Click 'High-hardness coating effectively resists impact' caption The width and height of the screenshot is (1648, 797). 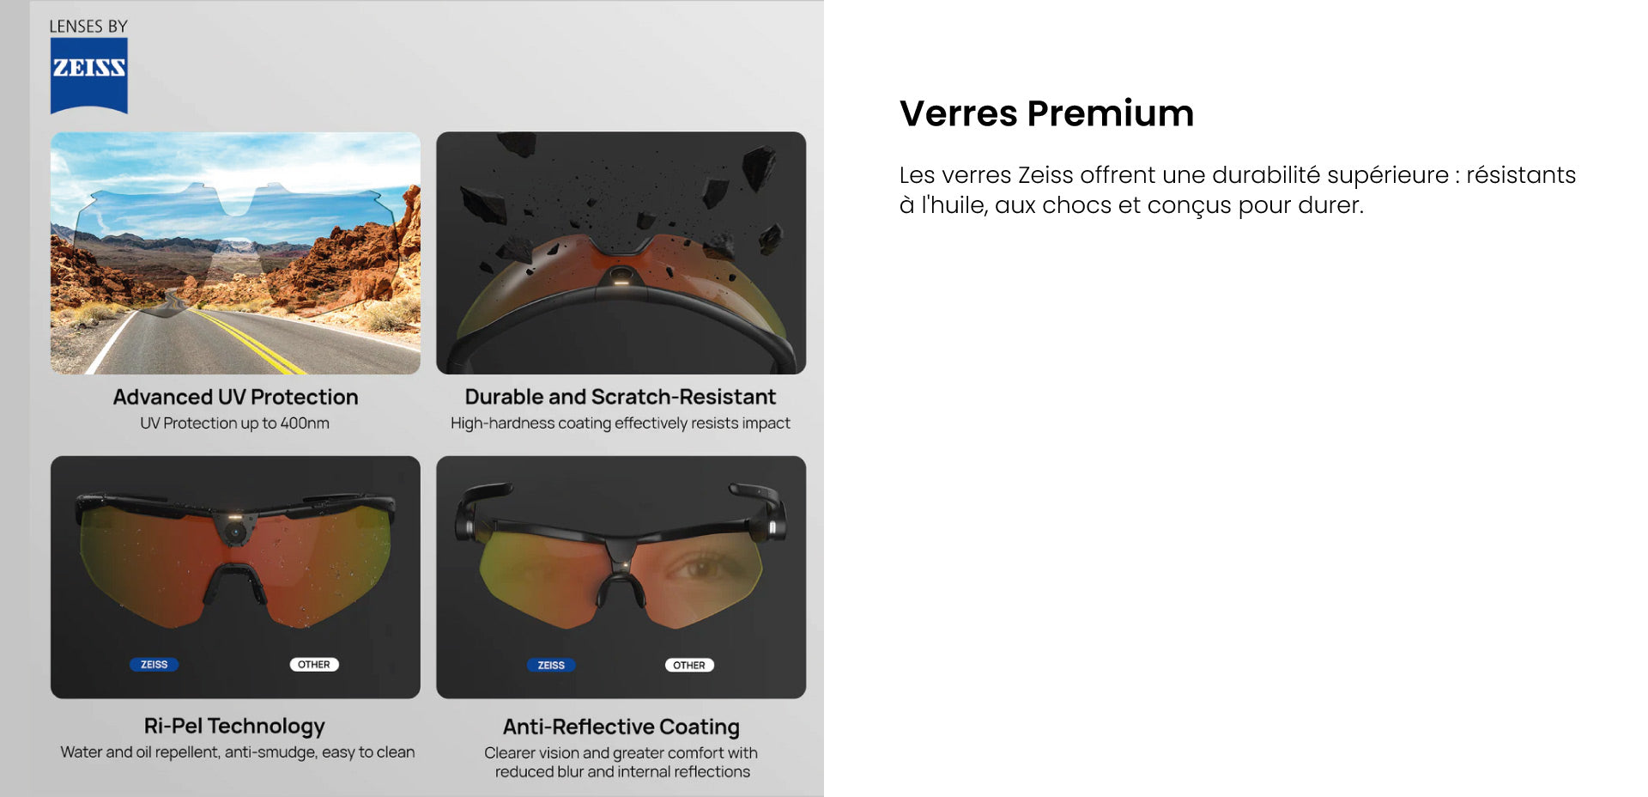(x=621, y=423)
